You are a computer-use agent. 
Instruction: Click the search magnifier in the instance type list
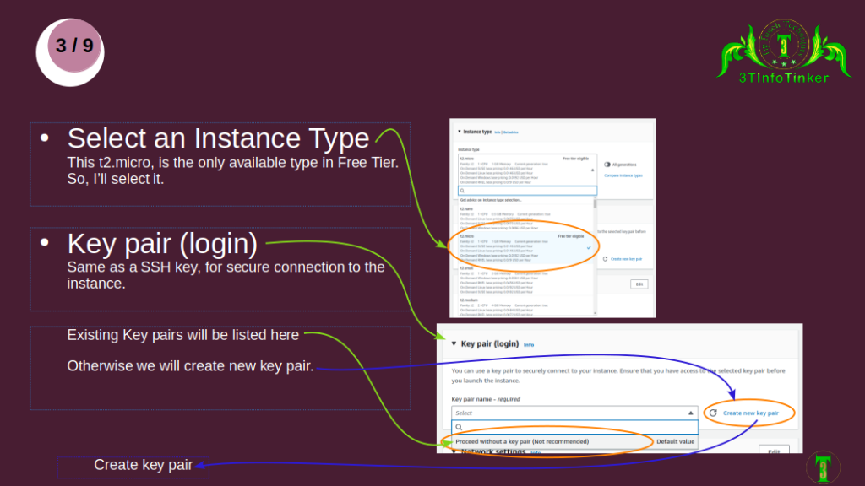(462, 191)
